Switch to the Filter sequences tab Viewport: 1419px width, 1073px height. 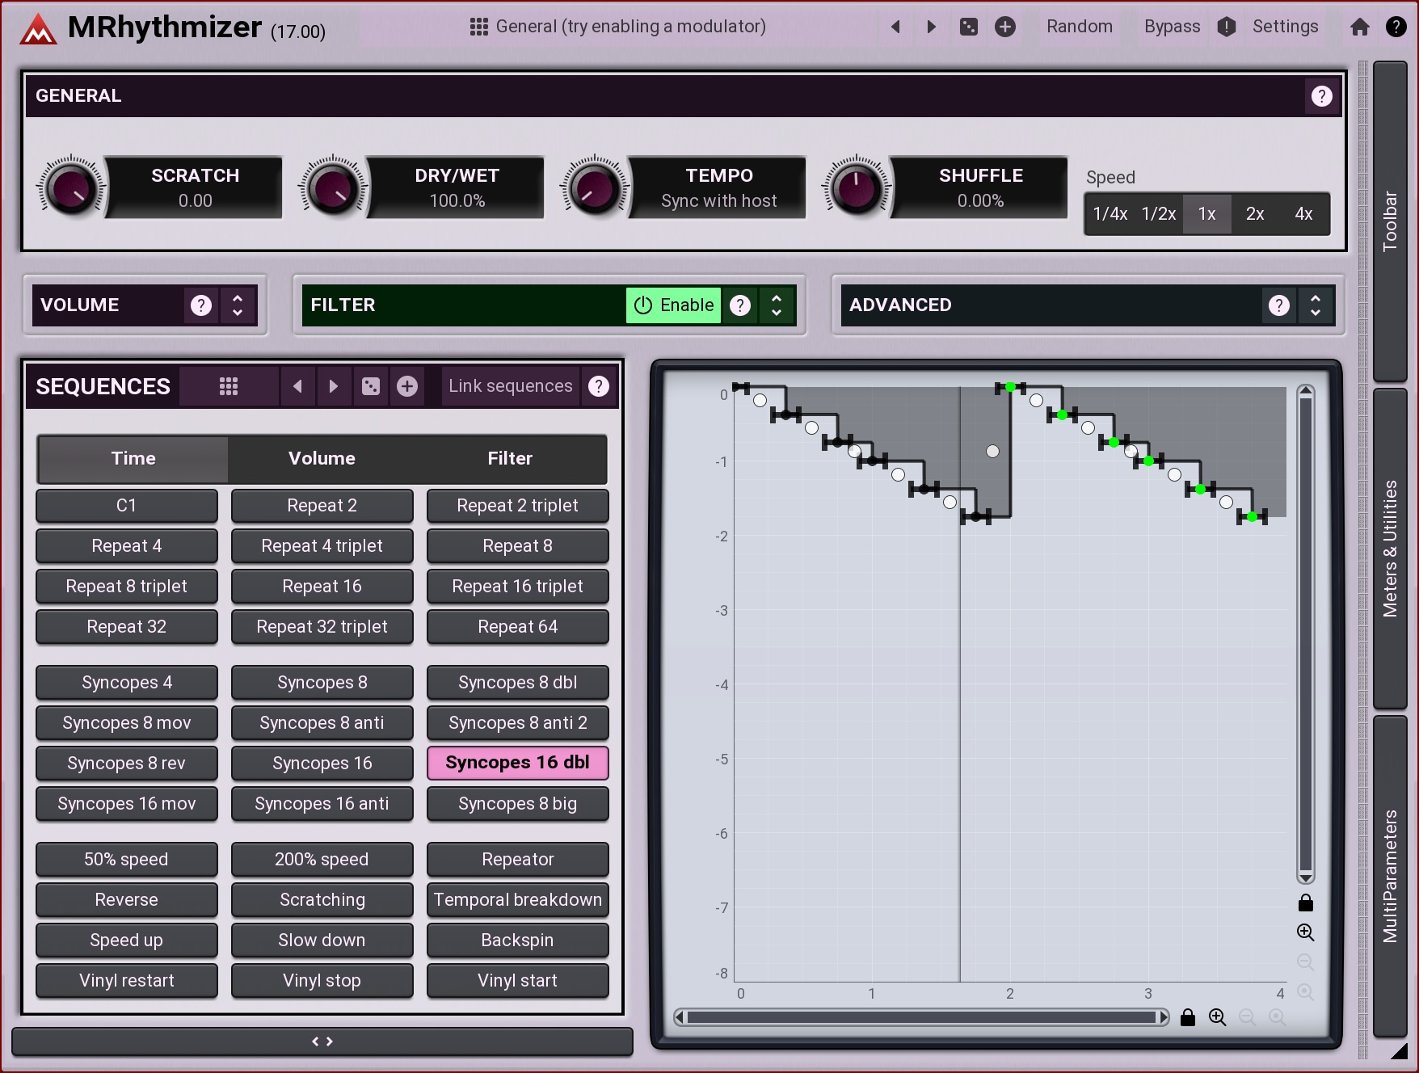pyautogui.click(x=510, y=459)
